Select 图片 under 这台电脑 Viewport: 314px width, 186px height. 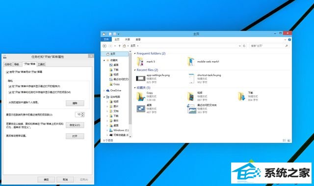[114, 106]
